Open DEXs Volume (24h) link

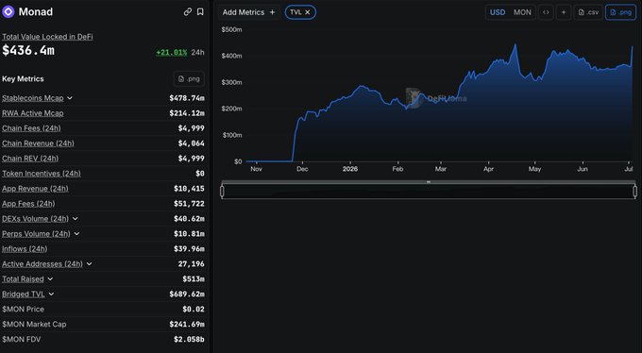36,219
